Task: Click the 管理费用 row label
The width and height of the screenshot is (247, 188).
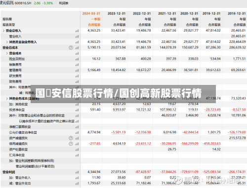Action: click(15, 70)
